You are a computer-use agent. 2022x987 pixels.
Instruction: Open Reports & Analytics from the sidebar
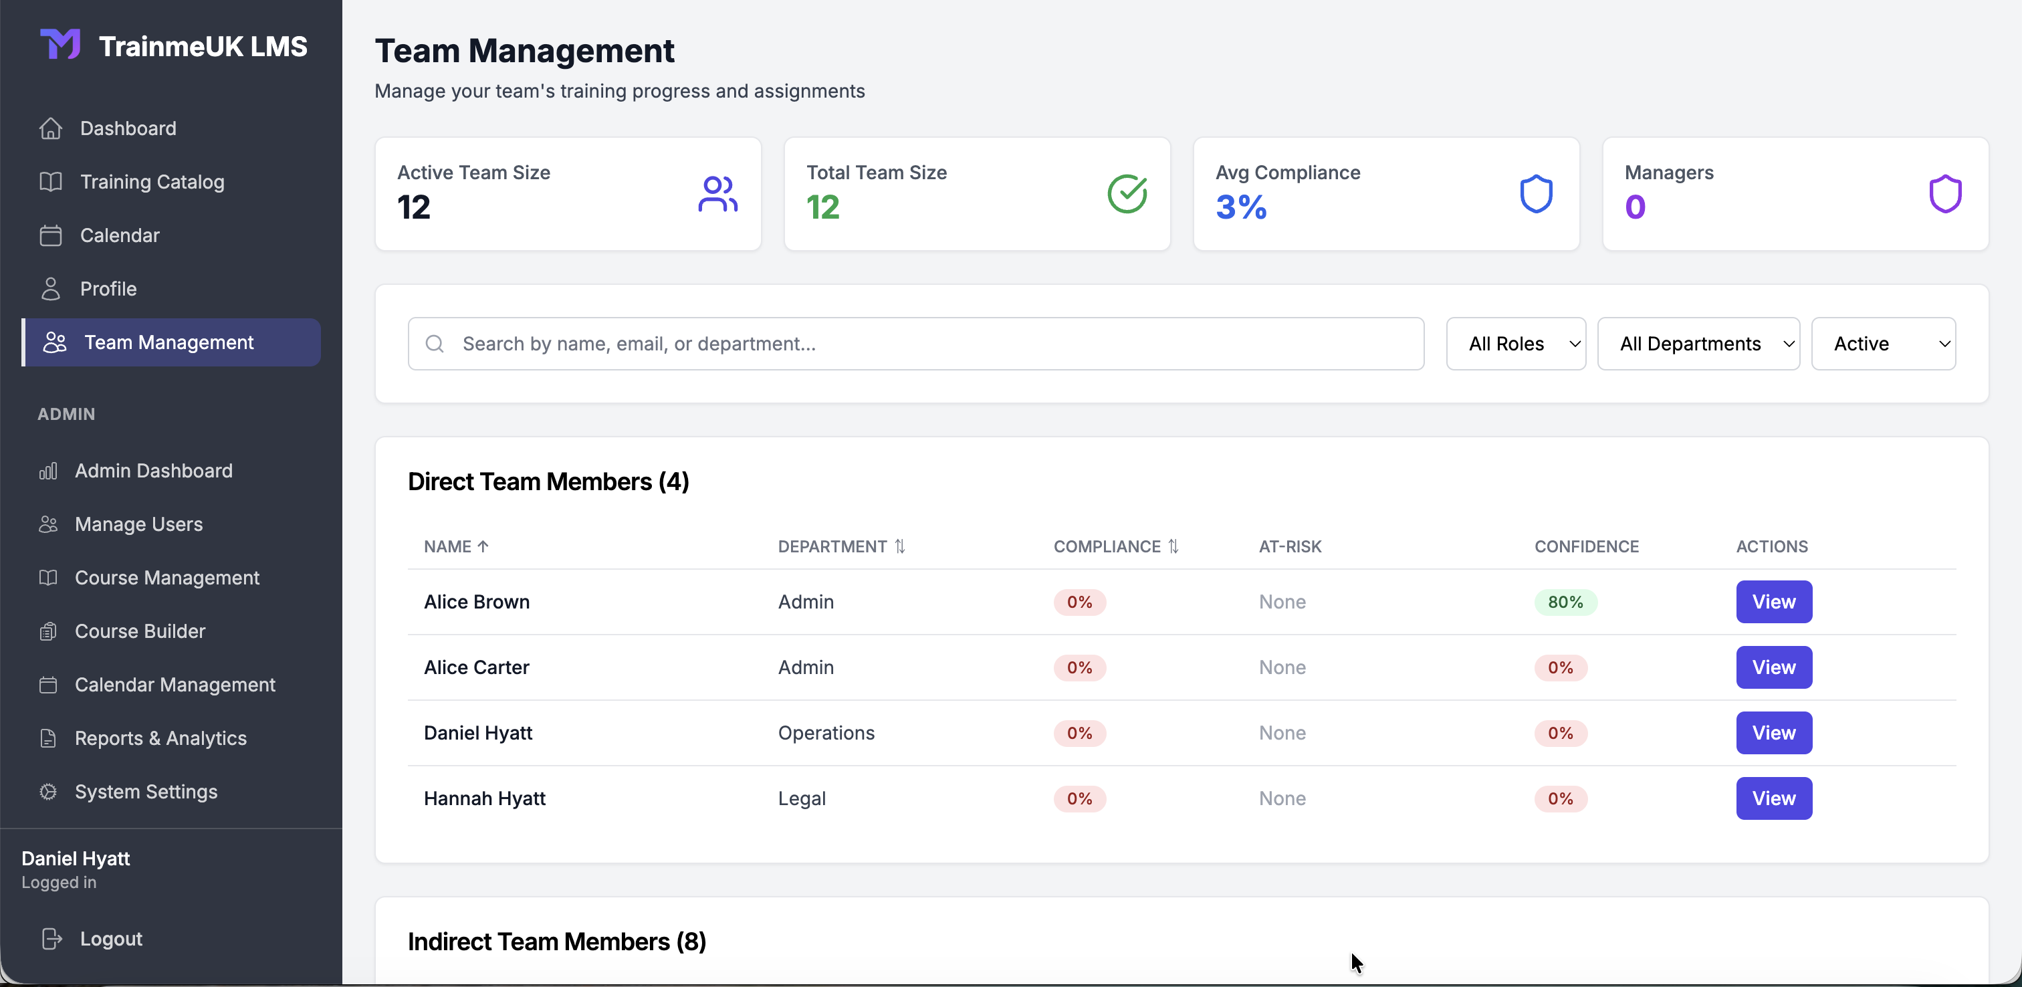[161, 738]
